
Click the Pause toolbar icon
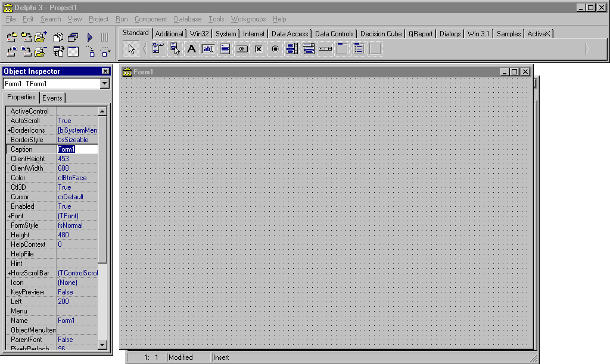pyautogui.click(x=105, y=37)
